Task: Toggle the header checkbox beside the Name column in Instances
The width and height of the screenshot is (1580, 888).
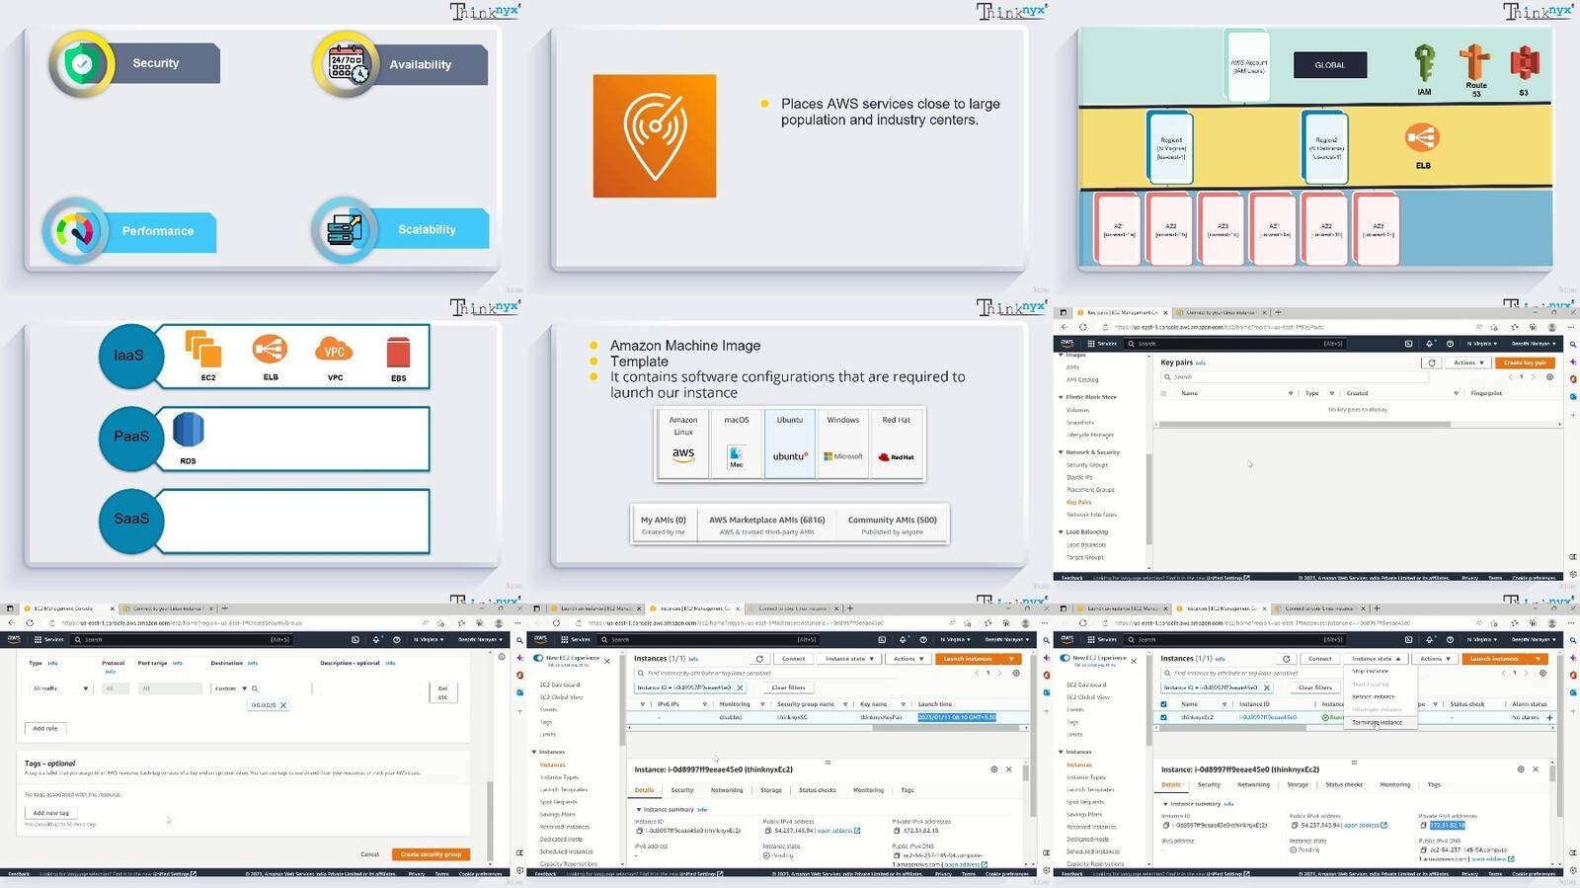Action: point(1164,704)
